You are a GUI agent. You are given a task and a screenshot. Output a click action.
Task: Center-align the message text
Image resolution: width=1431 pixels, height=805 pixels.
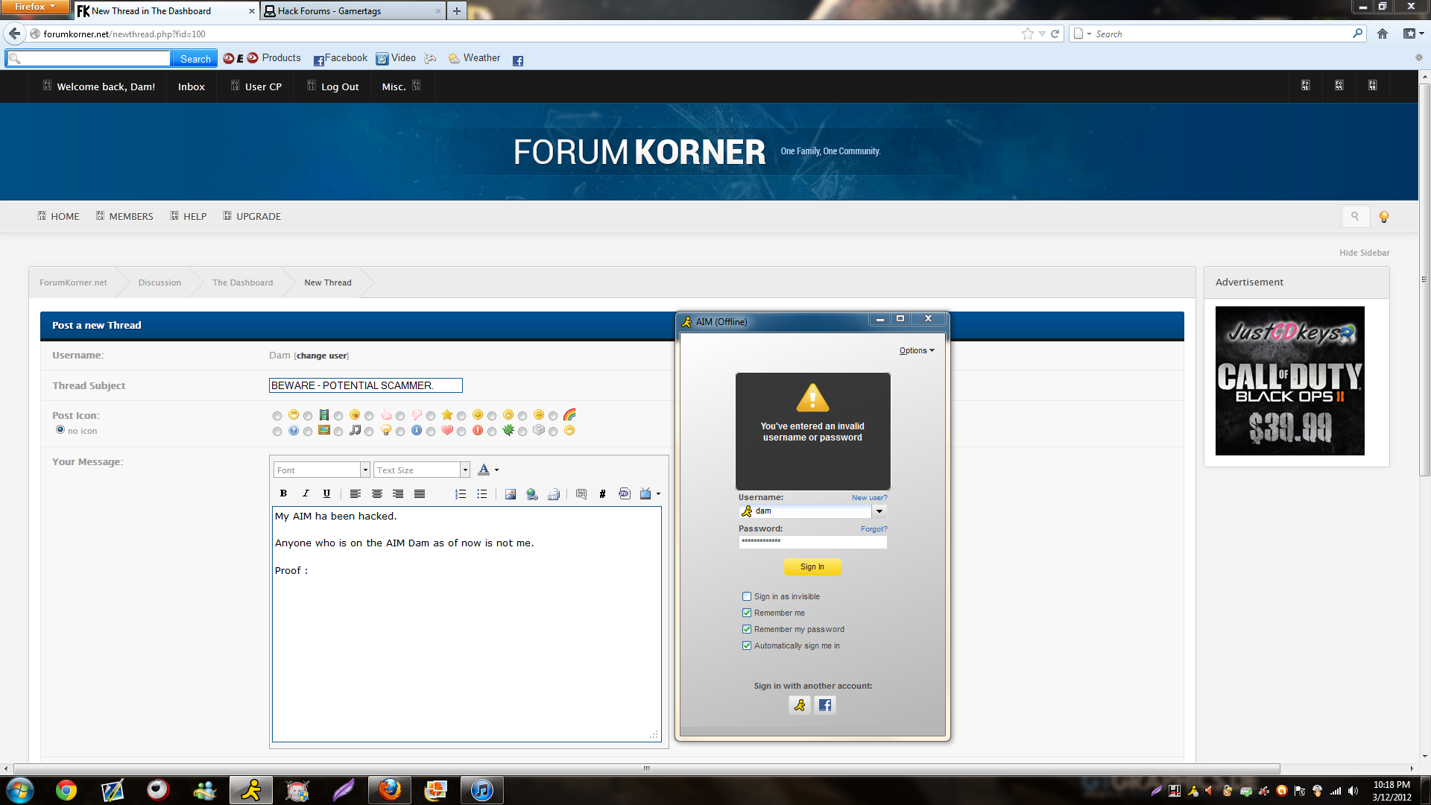tap(376, 493)
